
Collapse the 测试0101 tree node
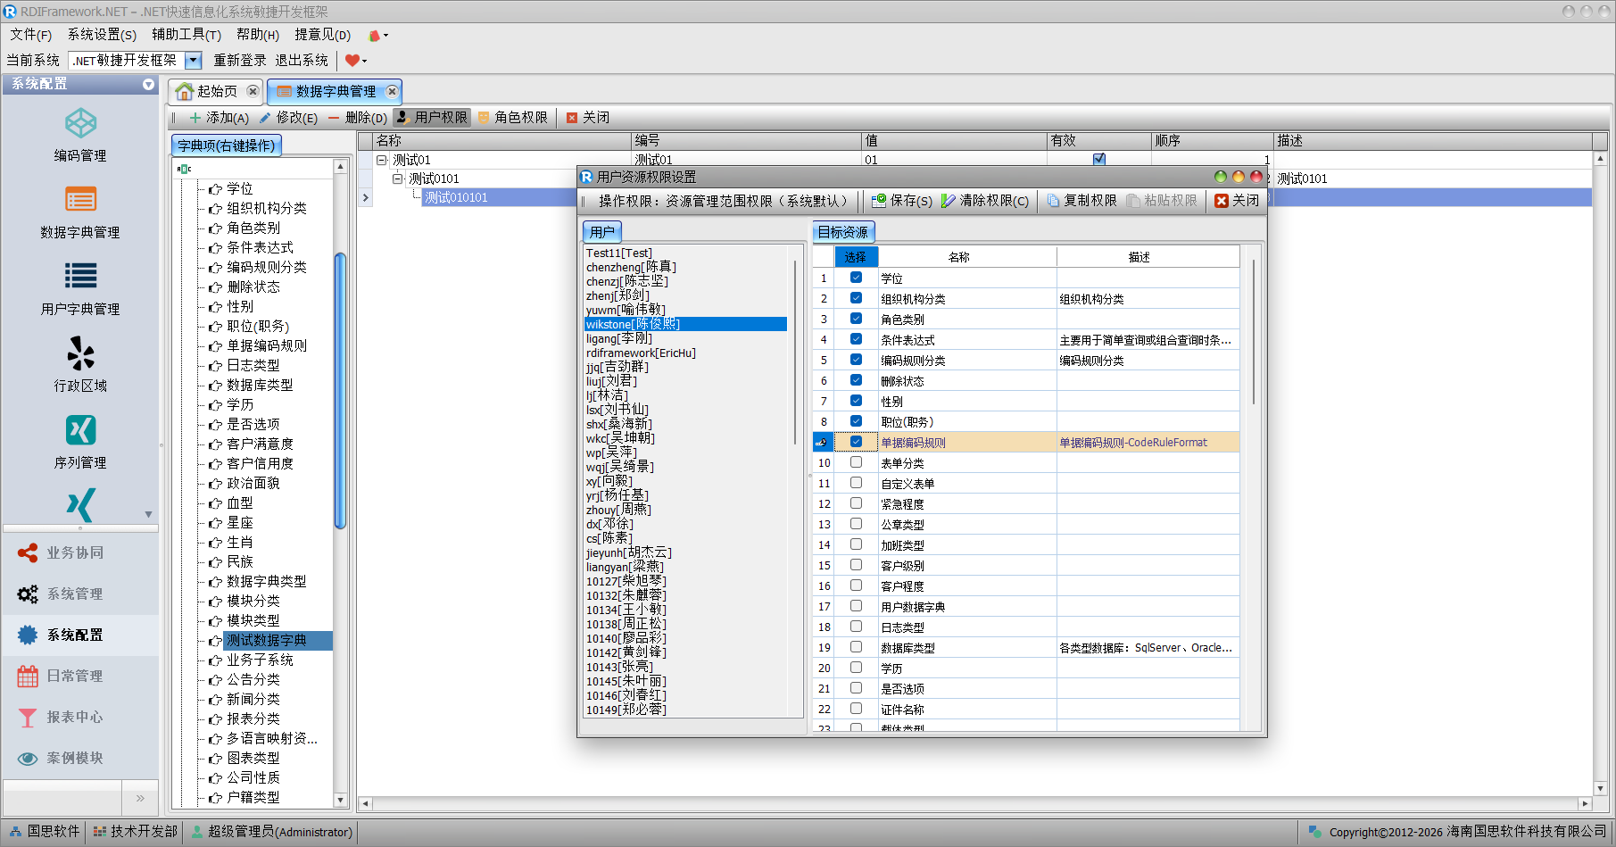[398, 179]
